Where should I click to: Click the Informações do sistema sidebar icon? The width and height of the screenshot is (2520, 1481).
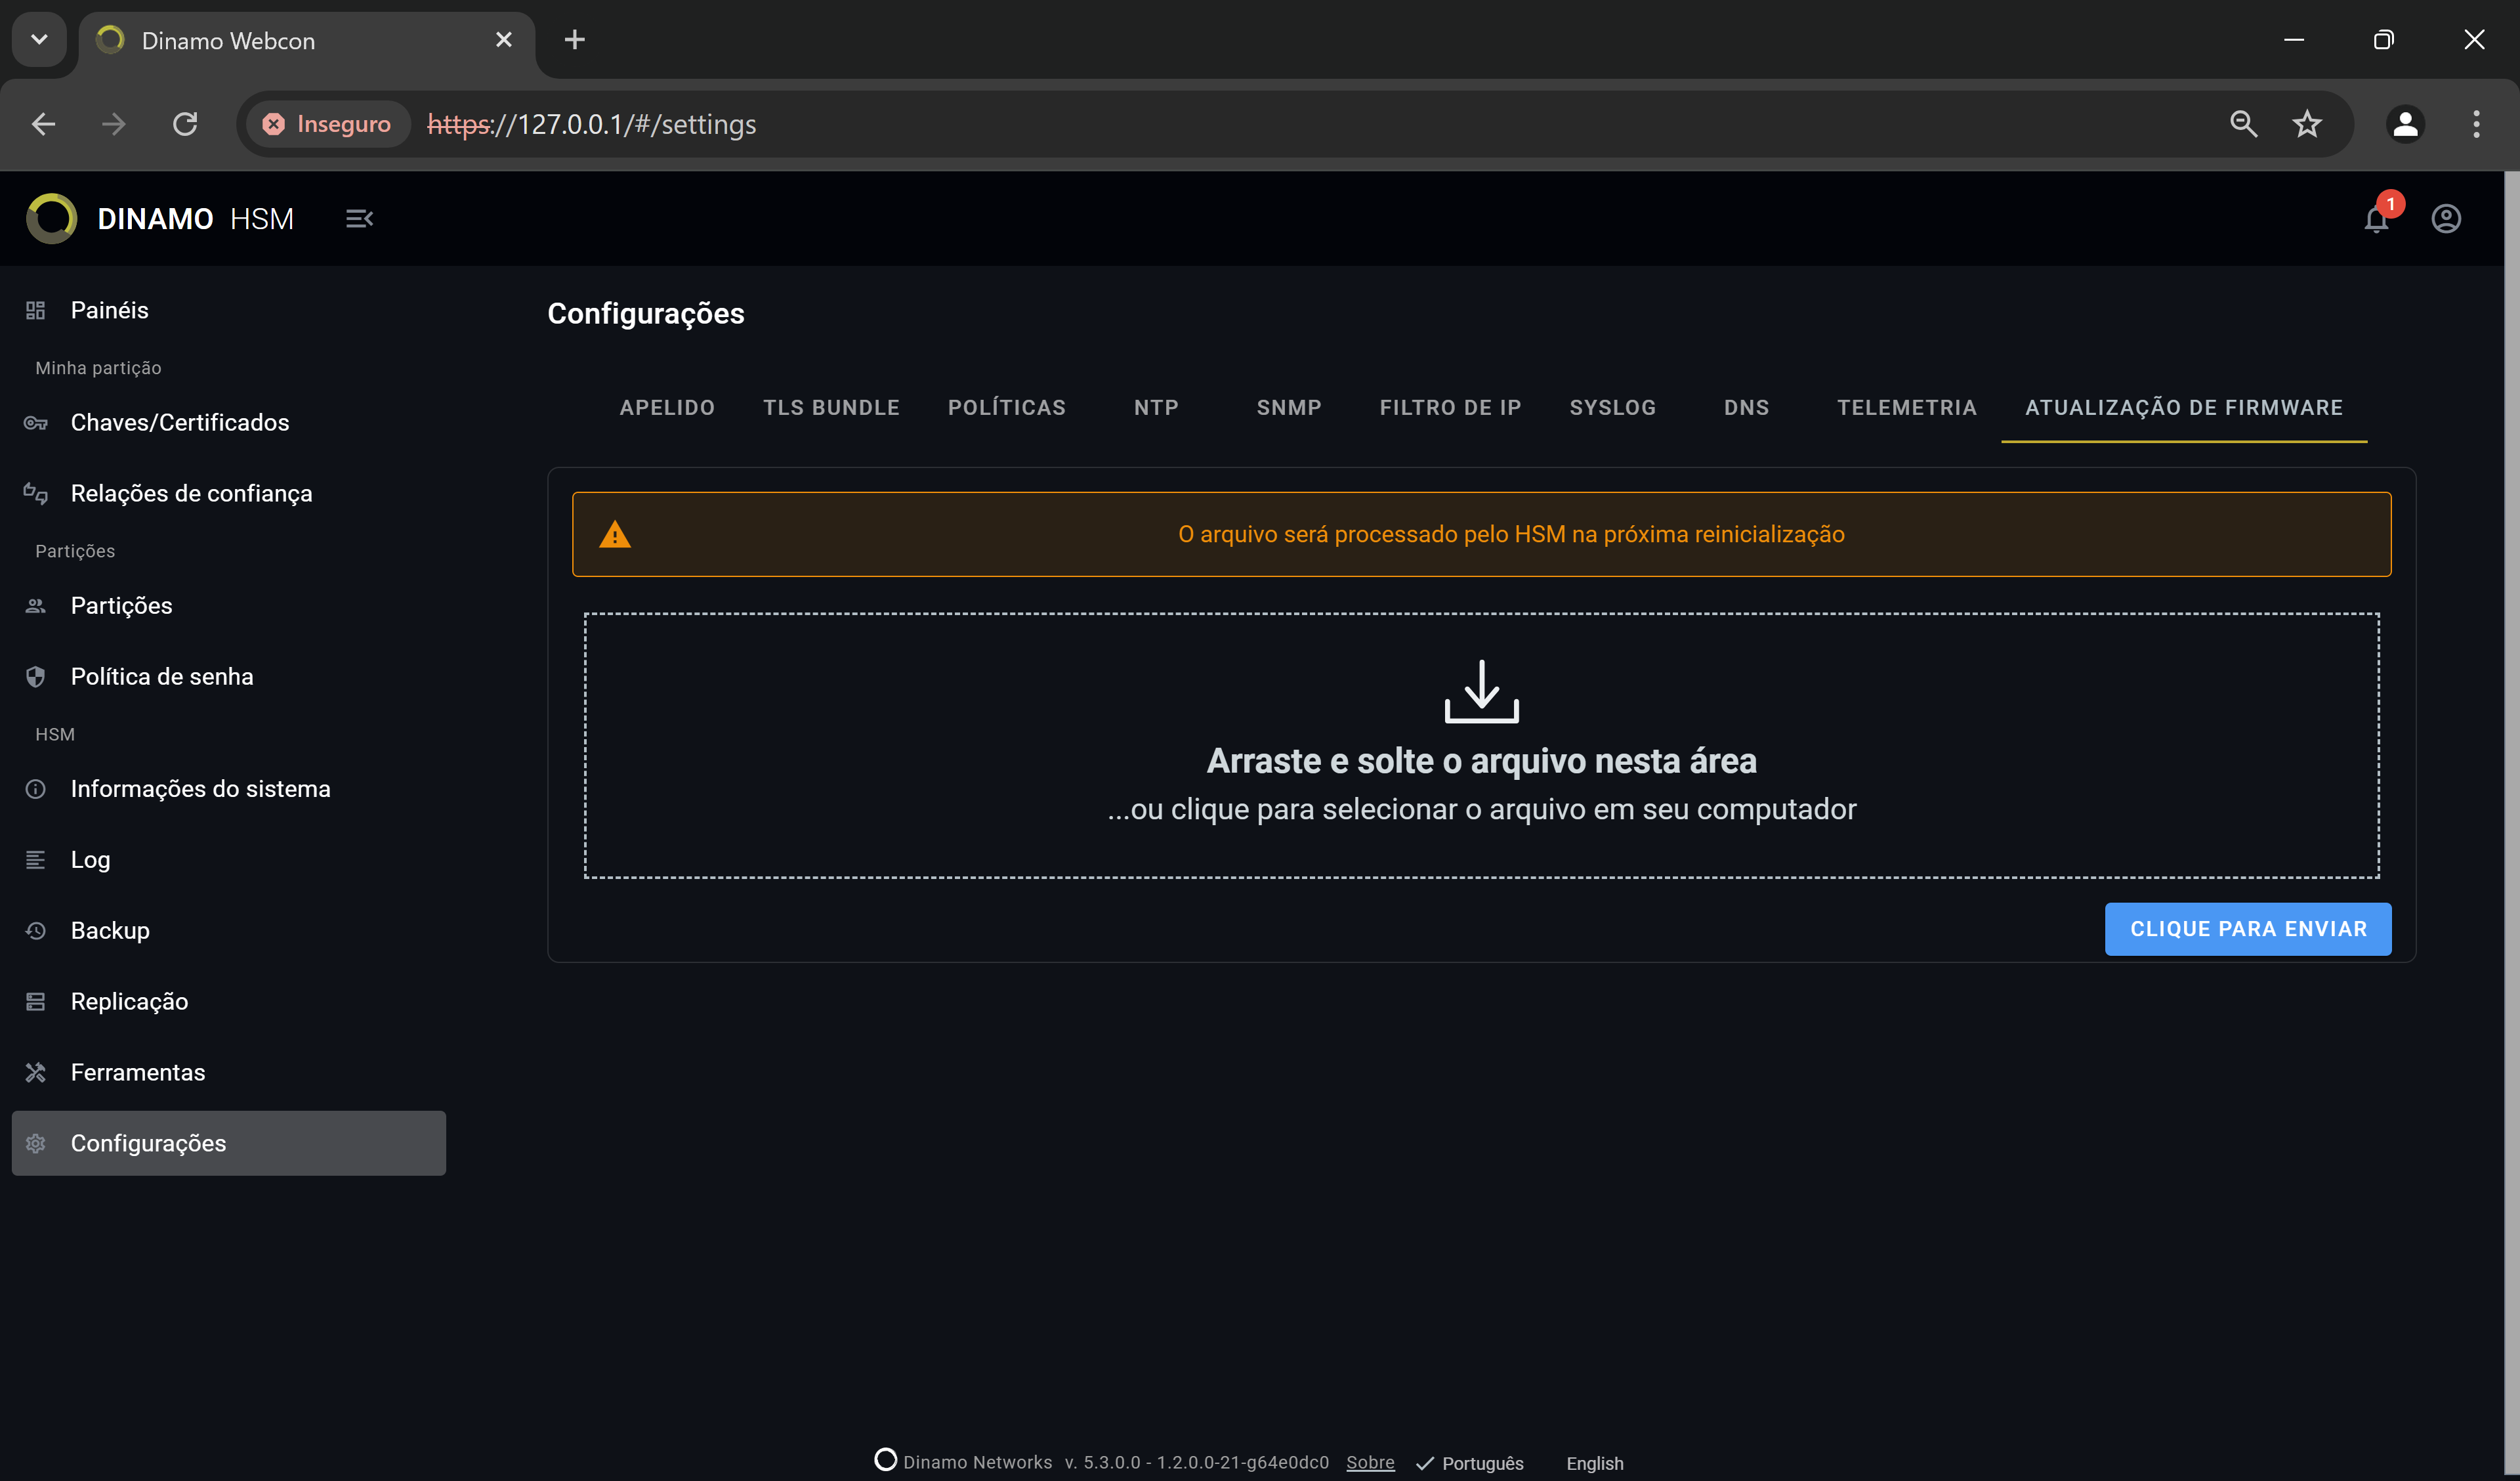[x=35, y=790]
